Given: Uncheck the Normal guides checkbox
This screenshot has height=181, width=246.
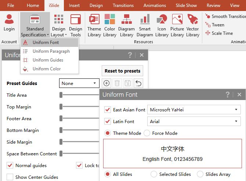Looking at the screenshot, I should [x=10, y=165].
